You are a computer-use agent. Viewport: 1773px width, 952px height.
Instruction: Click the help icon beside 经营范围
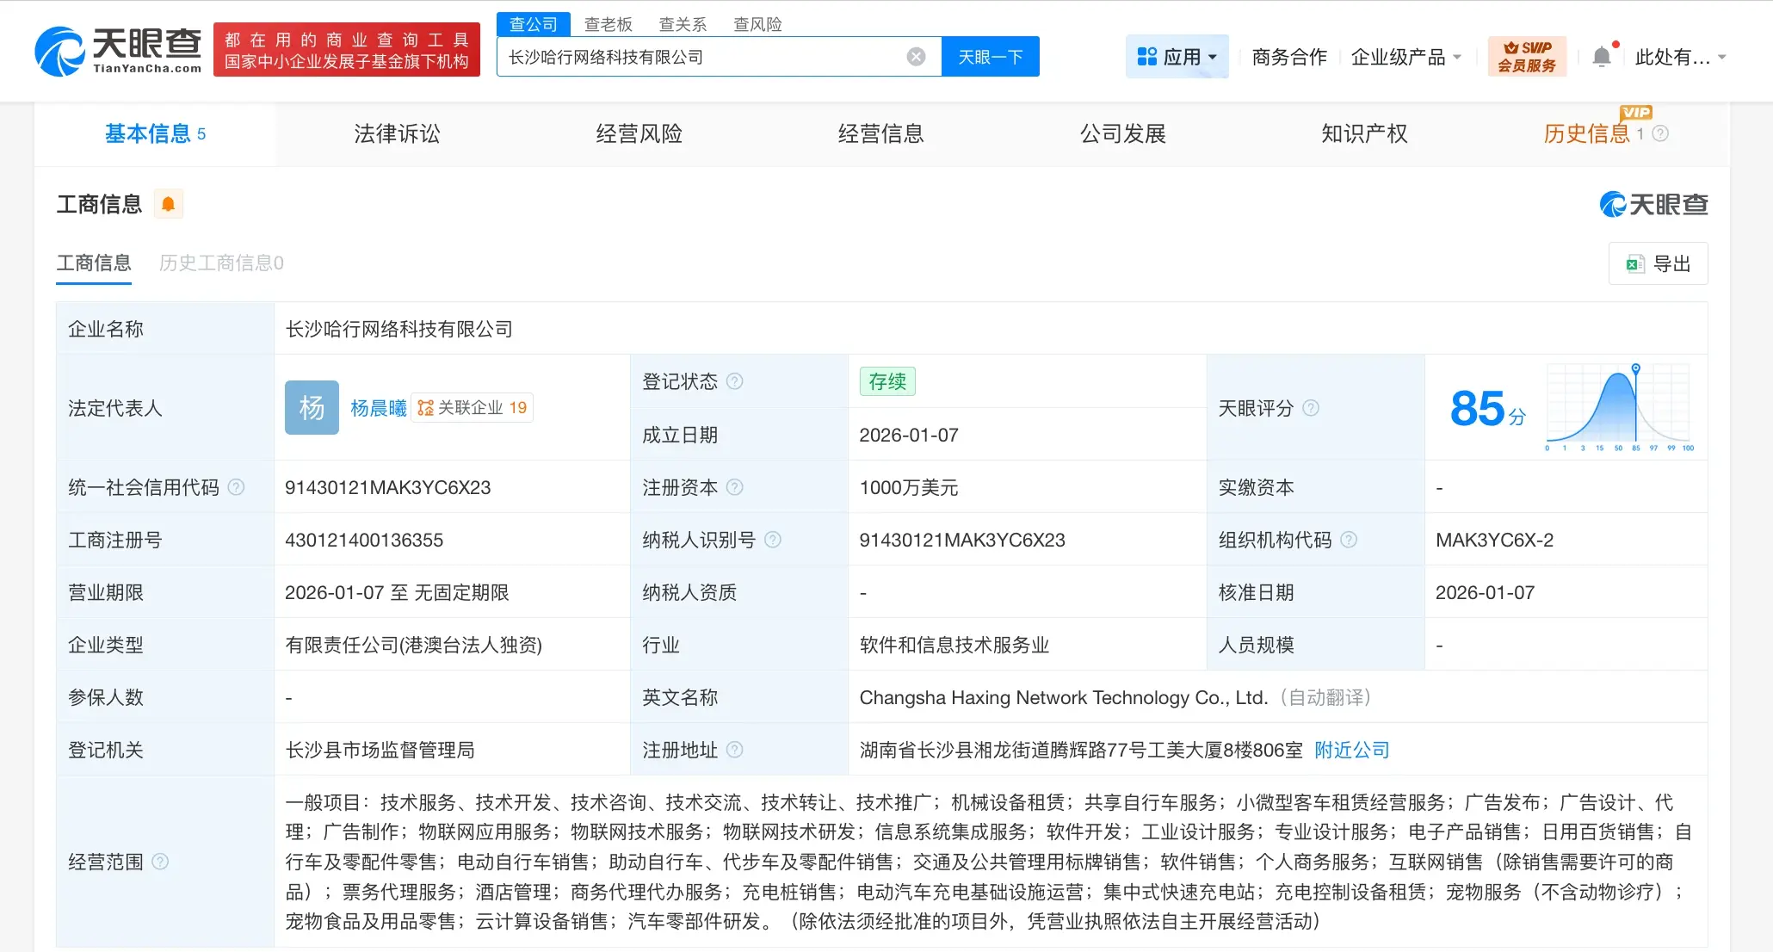[x=160, y=862]
